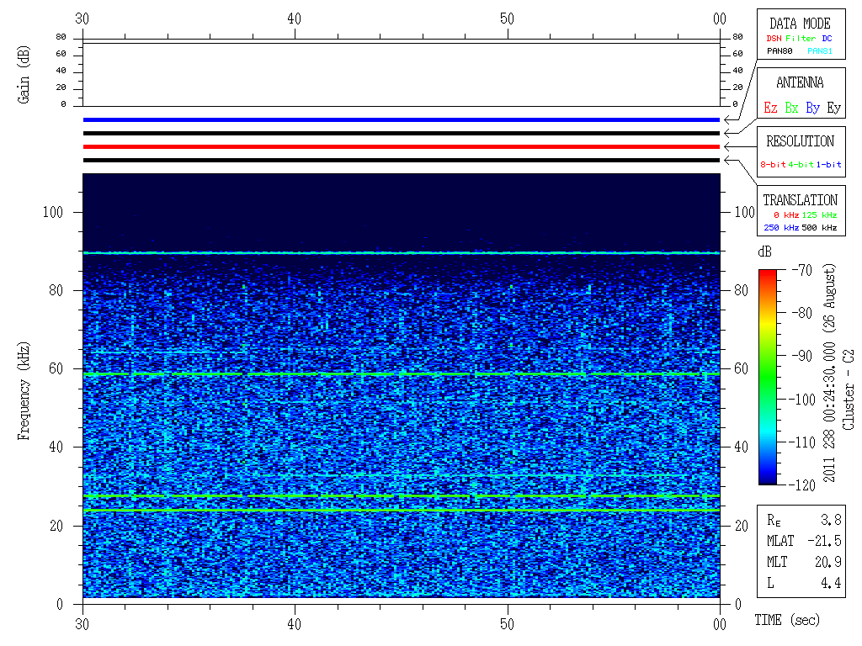Click the PAN80 data mode label

780,51
